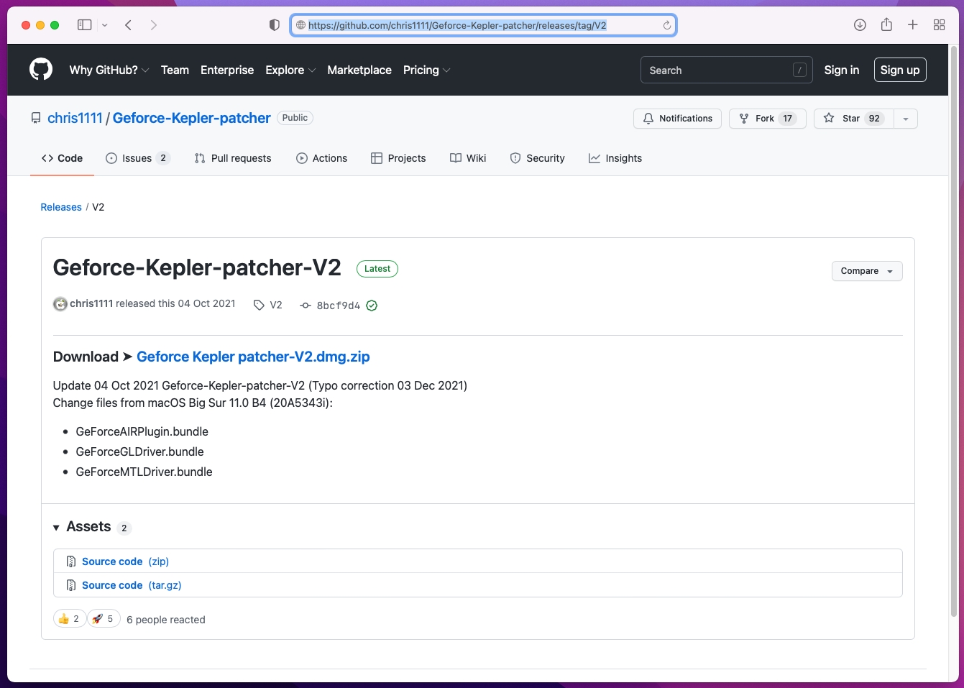964x688 pixels.
Task: Open Safari downloads icon
Action: pyautogui.click(x=860, y=25)
